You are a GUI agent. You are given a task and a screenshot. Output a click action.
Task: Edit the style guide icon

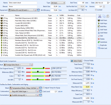pos(32,65)
